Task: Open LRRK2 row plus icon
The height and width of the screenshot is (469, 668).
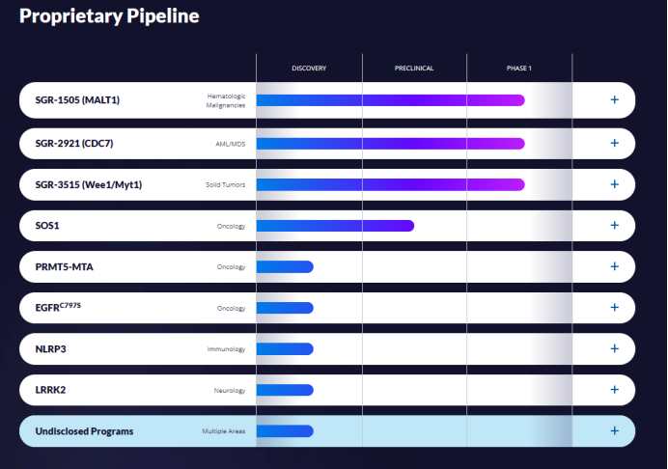Action: 614,390
